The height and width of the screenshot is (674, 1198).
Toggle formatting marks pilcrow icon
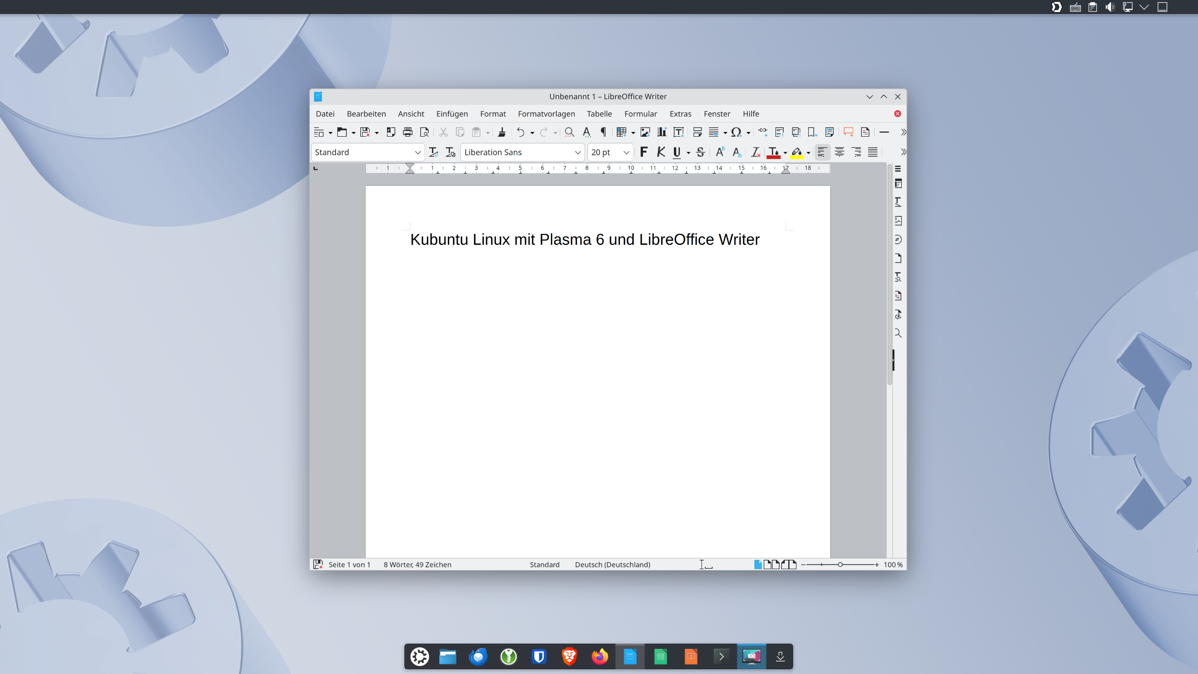coord(603,132)
